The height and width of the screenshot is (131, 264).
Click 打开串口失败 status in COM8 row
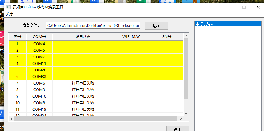(x=83, y=103)
